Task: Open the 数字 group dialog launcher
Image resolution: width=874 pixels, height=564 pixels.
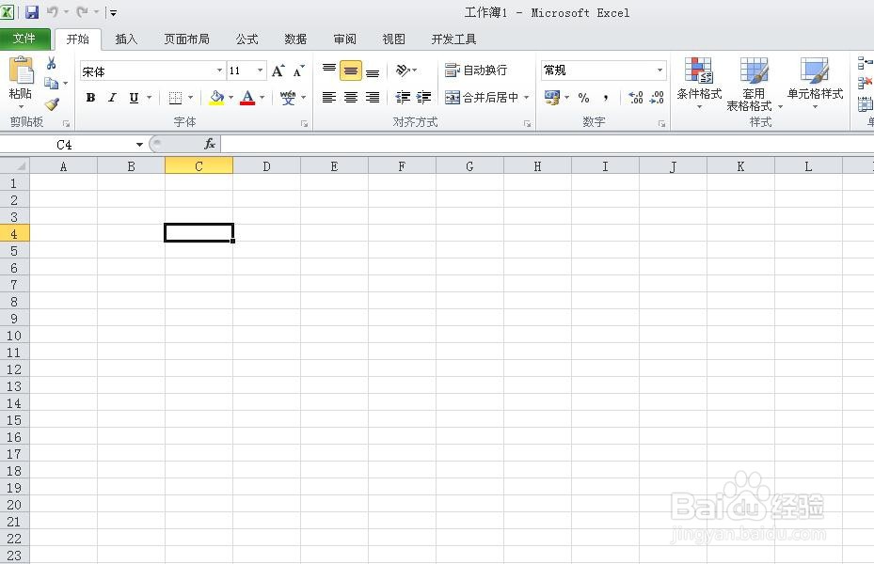Action: click(x=661, y=123)
